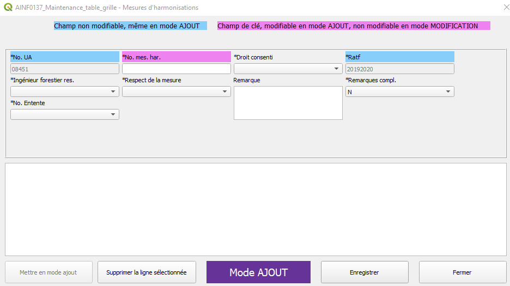This screenshot has width=510, height=286.
Task: Click the *No. UA blue label
Action: click(65, 57)
